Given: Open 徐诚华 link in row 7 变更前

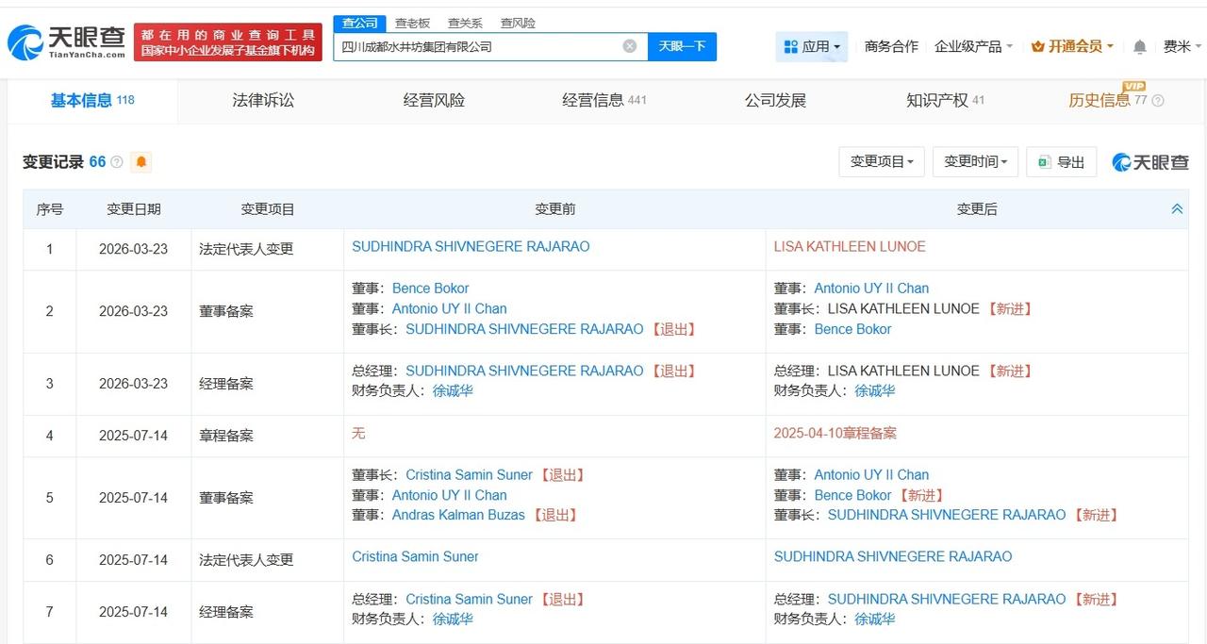Looking at the screenshot, I should pyautogui.click(x=453, y=619).
